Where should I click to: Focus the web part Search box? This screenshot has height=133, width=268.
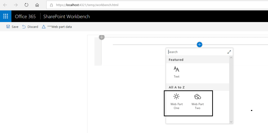click(196, 52)
